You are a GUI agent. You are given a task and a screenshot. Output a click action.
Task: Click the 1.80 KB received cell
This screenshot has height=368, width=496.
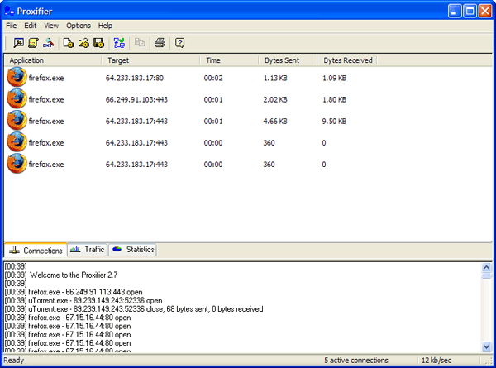tap(334, 99)
